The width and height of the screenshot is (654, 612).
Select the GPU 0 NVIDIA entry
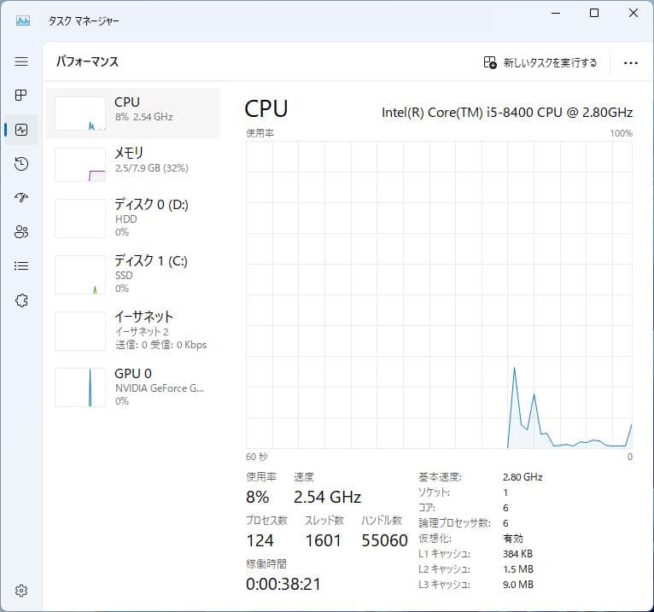133,387
